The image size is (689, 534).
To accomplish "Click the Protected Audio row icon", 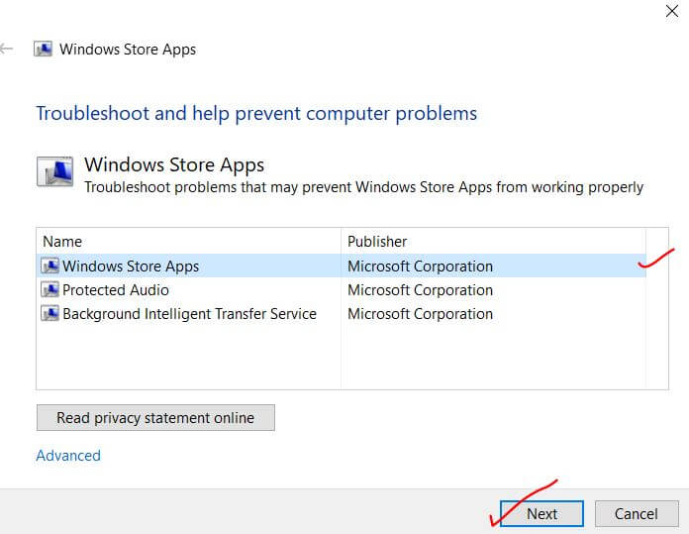I will click(49, 290).
